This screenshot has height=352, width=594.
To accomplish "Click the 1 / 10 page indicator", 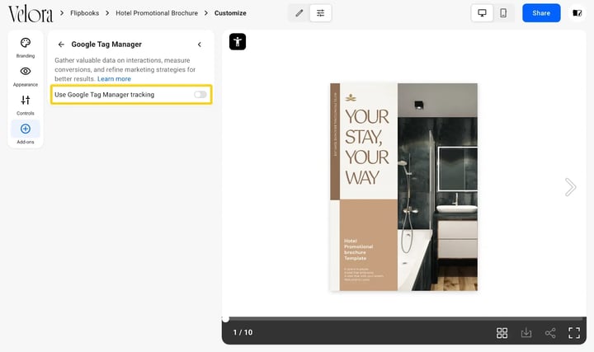I will [x=243, y=332].
